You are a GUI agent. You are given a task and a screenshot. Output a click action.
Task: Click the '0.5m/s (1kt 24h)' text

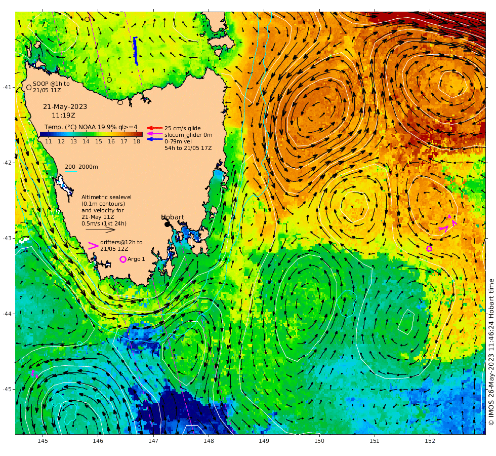point(104,223)
